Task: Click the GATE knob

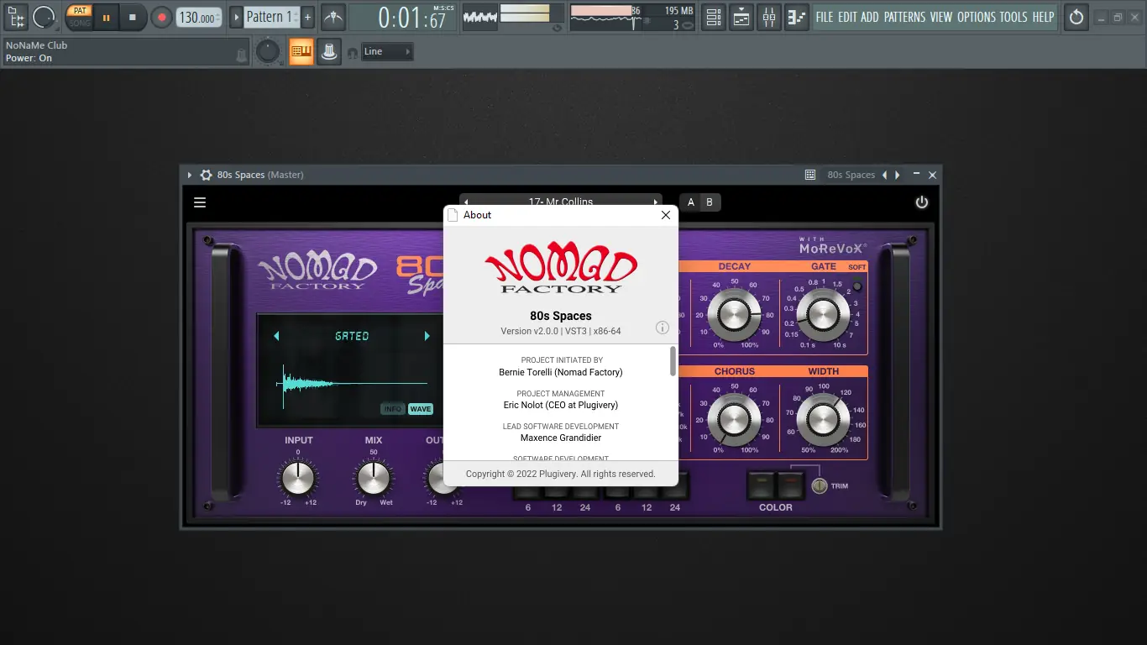Action: coord(823,315)
